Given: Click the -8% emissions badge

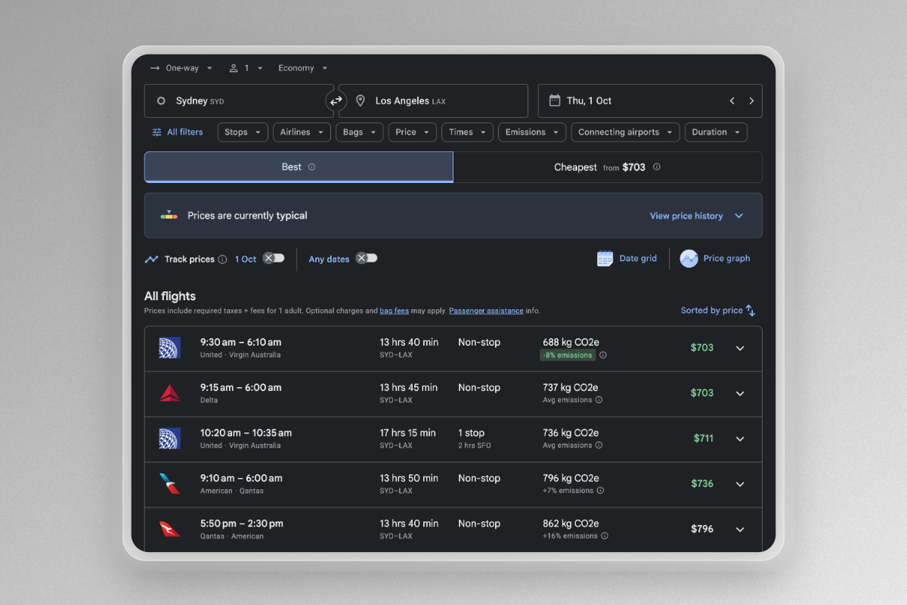Looking at the screenshot, I should pyautogui.click(x=568, y=355).
